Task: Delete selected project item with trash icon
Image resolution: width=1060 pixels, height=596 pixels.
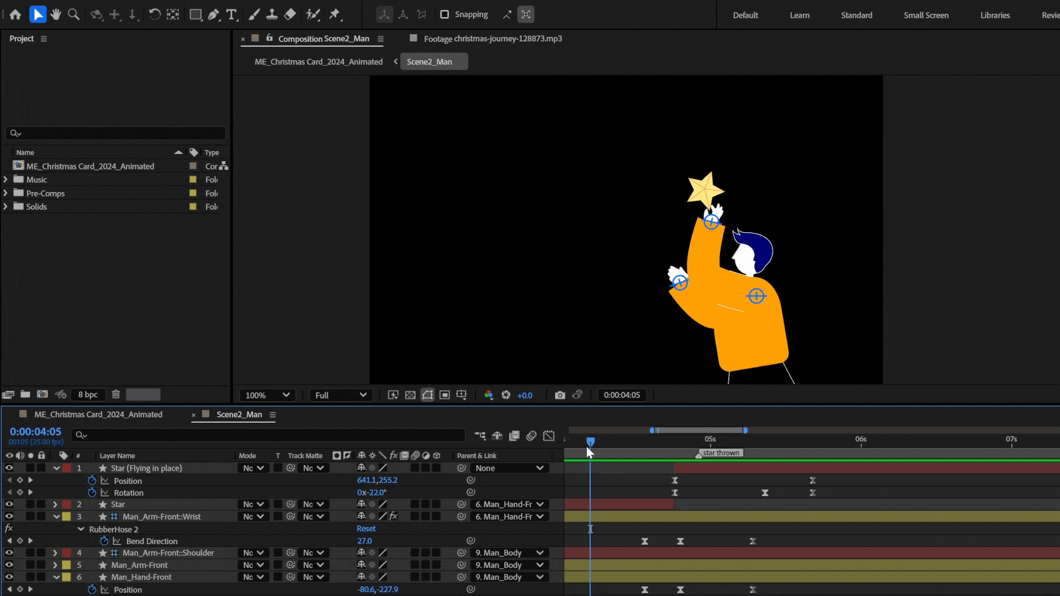Action: (x=116, y=395)
